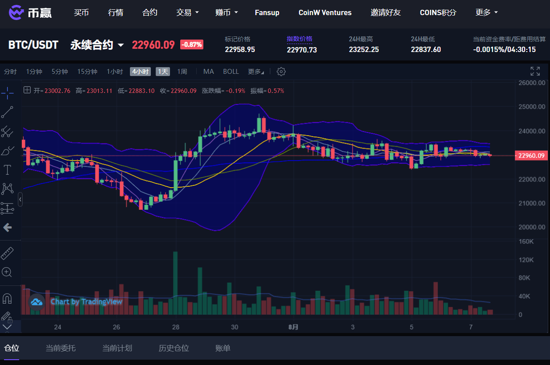Select the text annotation tool
Screen dimensions: 550x365
pos(7,169)
